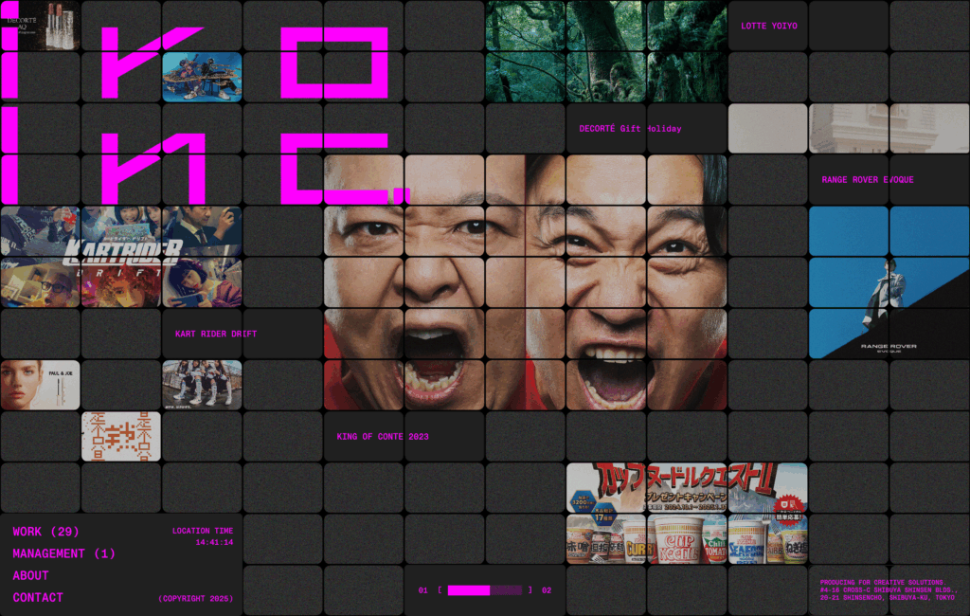Click the orange pixel-pattern thumbnail

(x=120, y=436)
